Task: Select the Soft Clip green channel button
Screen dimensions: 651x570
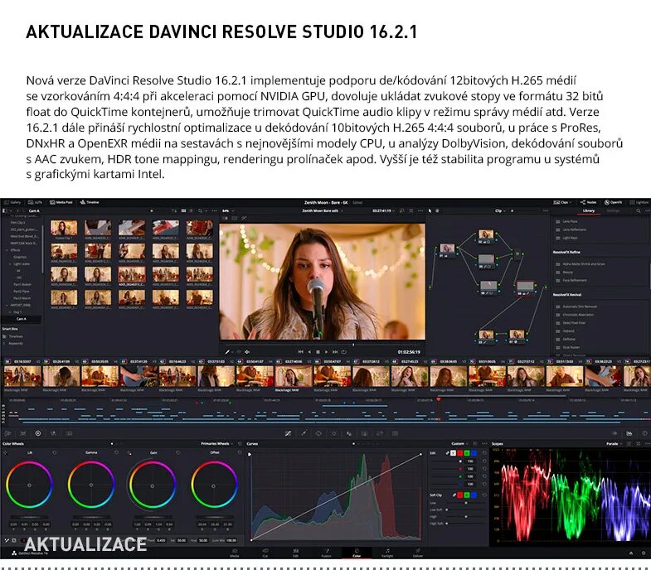Action: (x=467, y=495)
